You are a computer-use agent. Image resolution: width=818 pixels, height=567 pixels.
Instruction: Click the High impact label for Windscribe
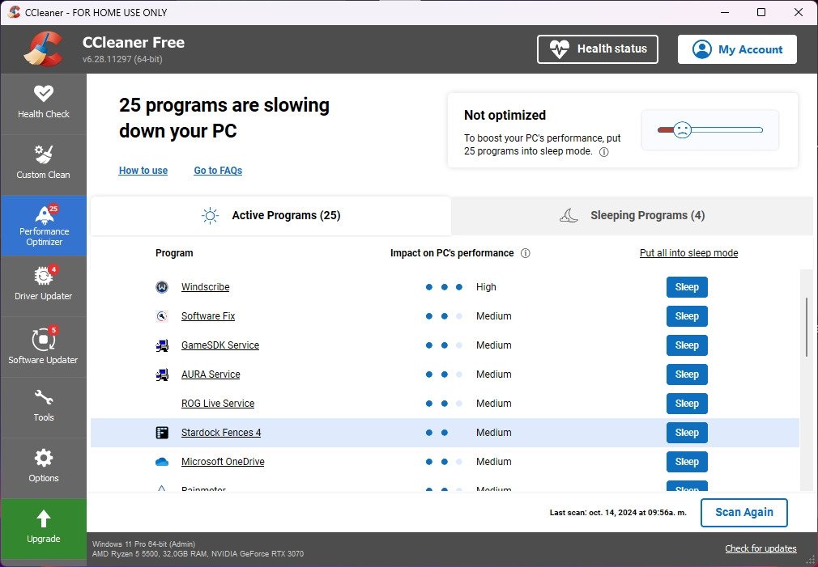tap(486, 287)
